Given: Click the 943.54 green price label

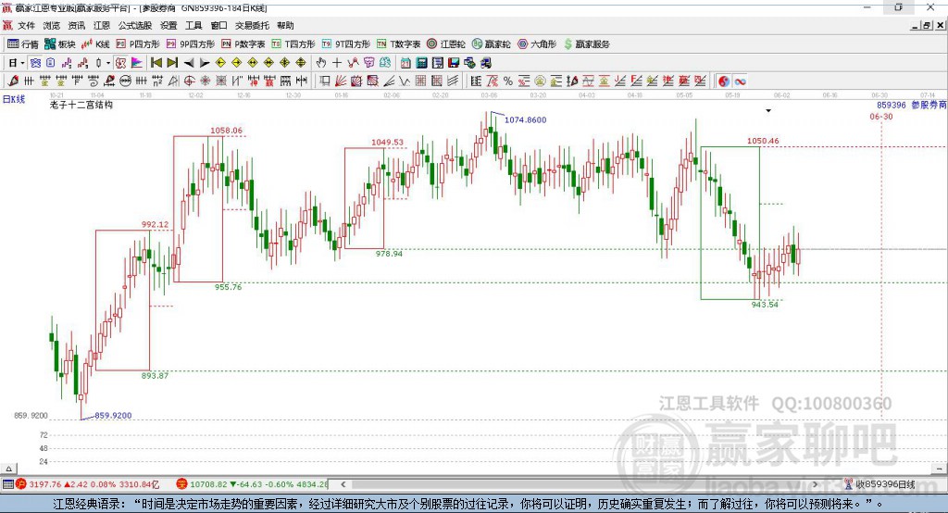Looking at the screenshot, I should [x=765, y=305].
